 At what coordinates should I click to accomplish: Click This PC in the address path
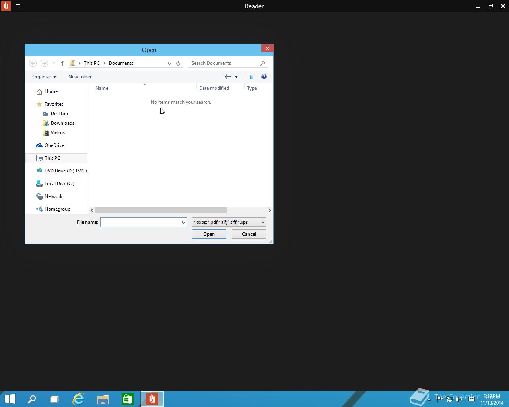92,63
